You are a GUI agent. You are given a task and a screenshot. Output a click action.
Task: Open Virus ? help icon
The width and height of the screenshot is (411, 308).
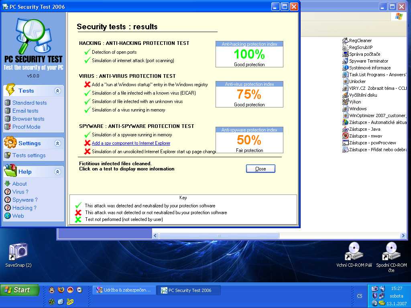click(x=8, y=192)
